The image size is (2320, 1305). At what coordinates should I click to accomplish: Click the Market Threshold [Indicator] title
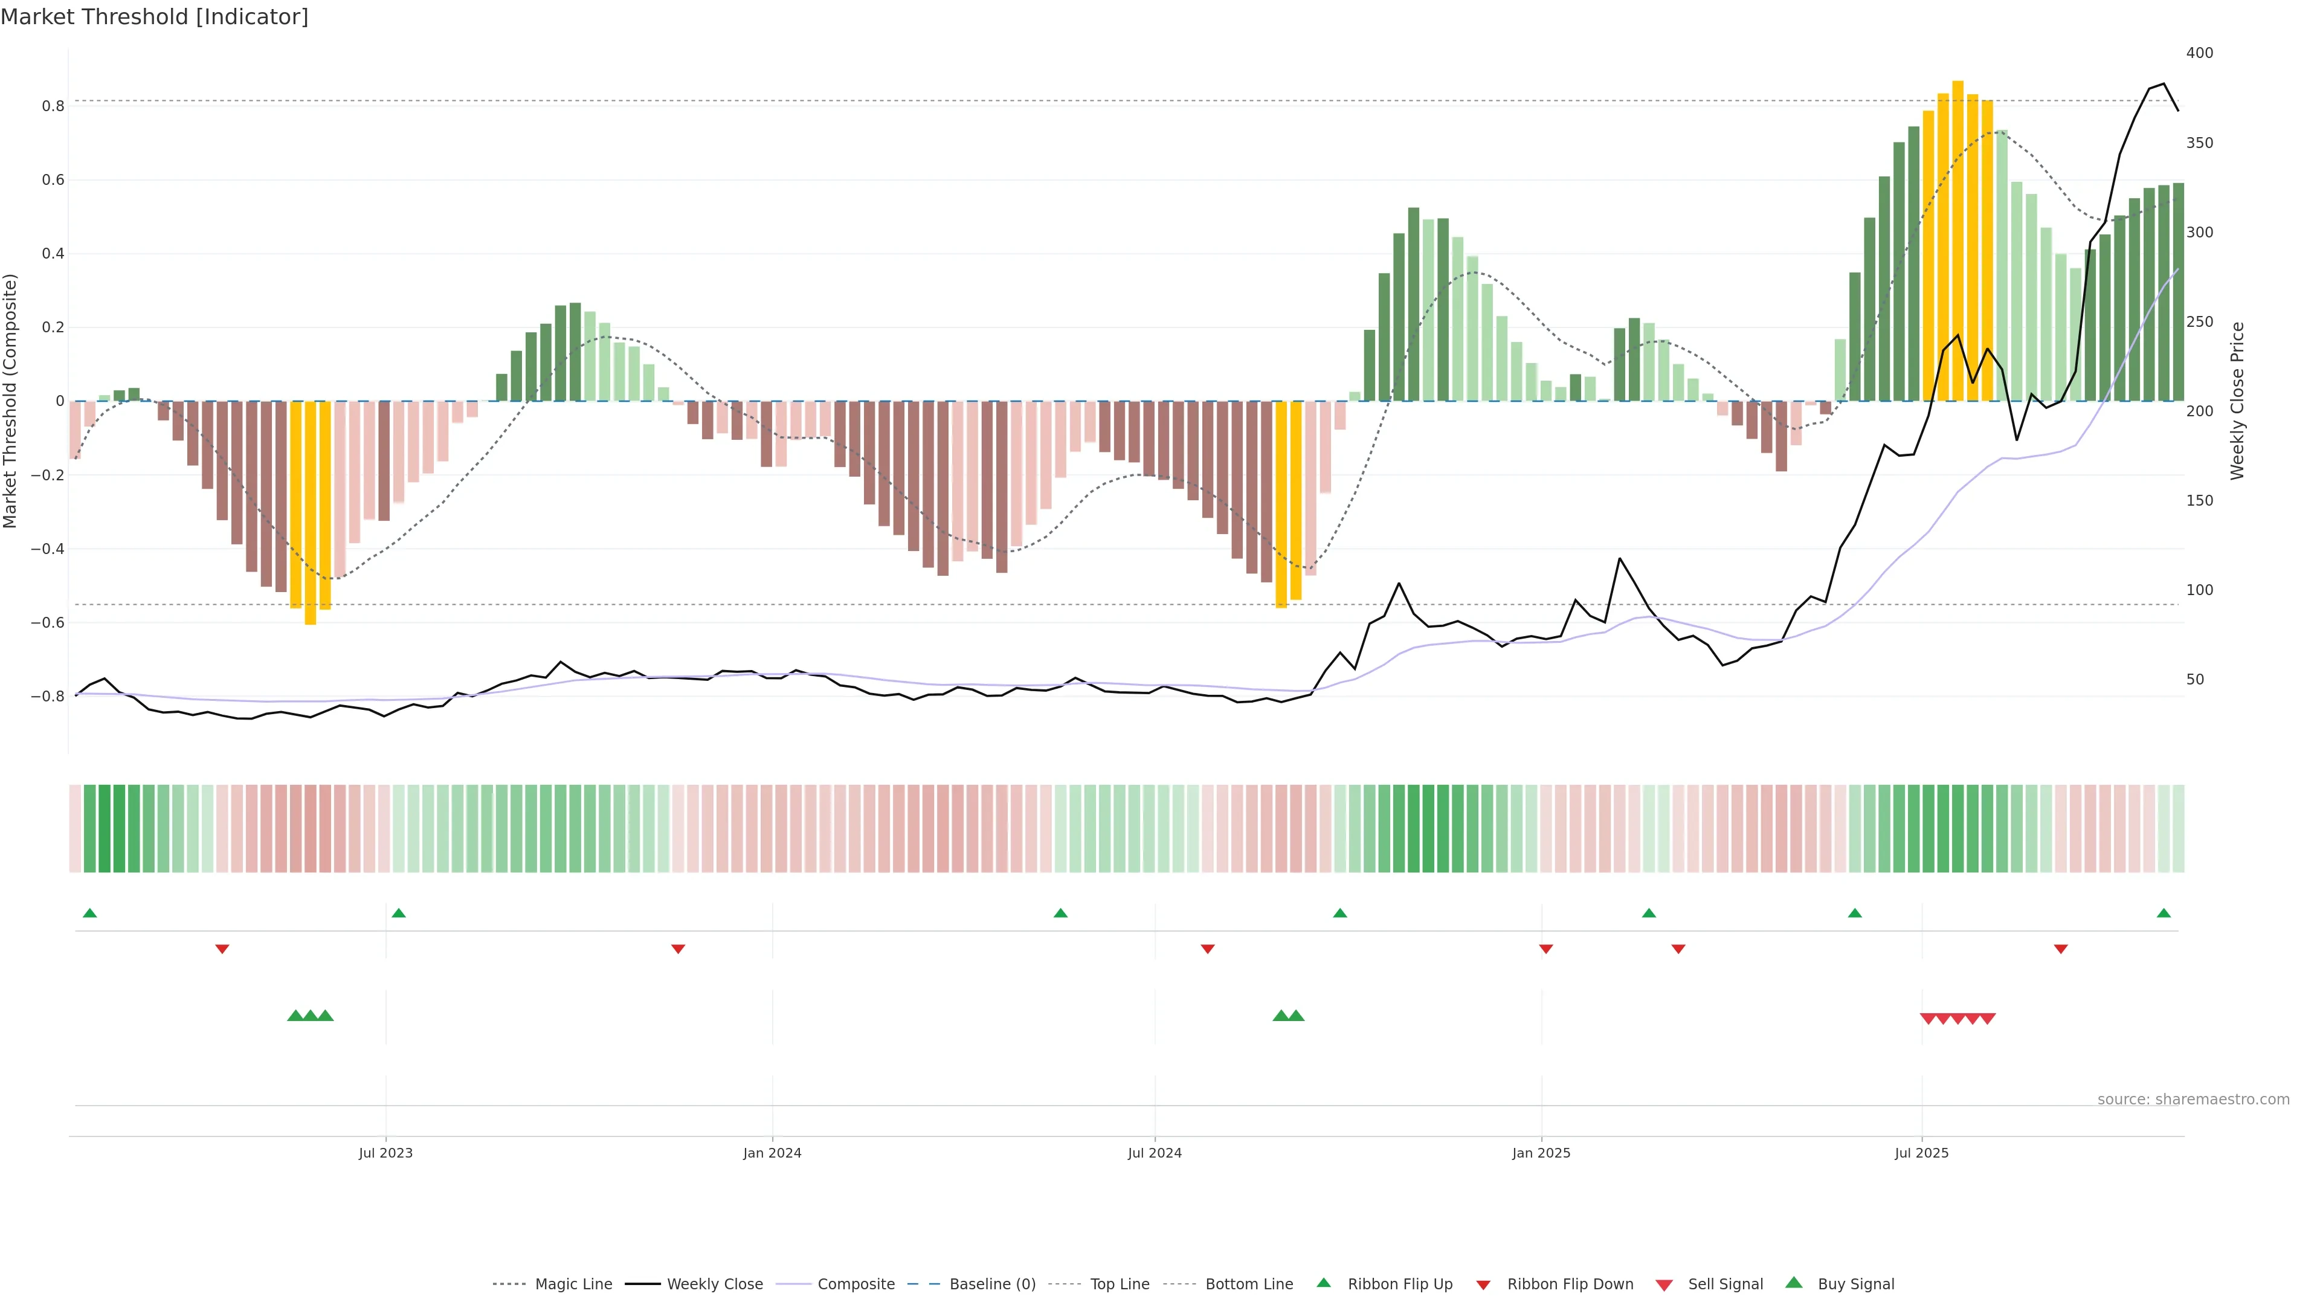(154, 17)
